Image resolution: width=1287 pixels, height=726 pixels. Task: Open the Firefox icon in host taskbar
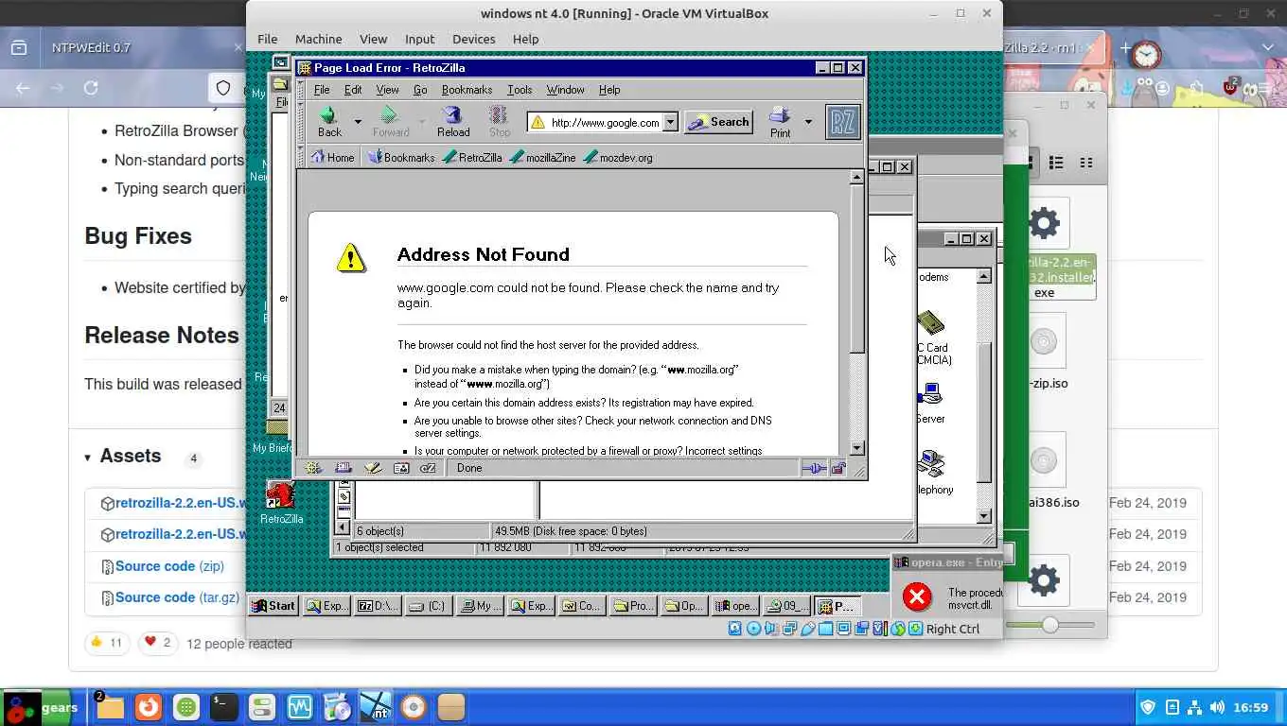point(148,707)
